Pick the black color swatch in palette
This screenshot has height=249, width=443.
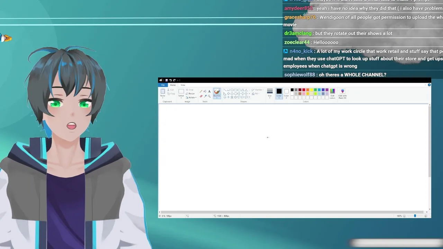tap(292, 90)
